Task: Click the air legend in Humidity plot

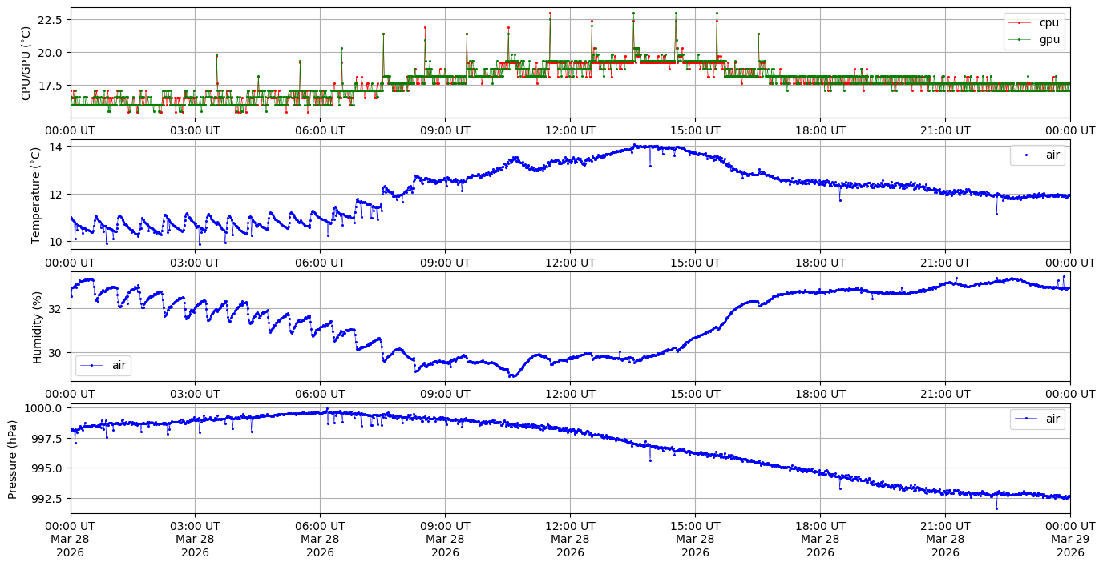Action: point(103,365)
